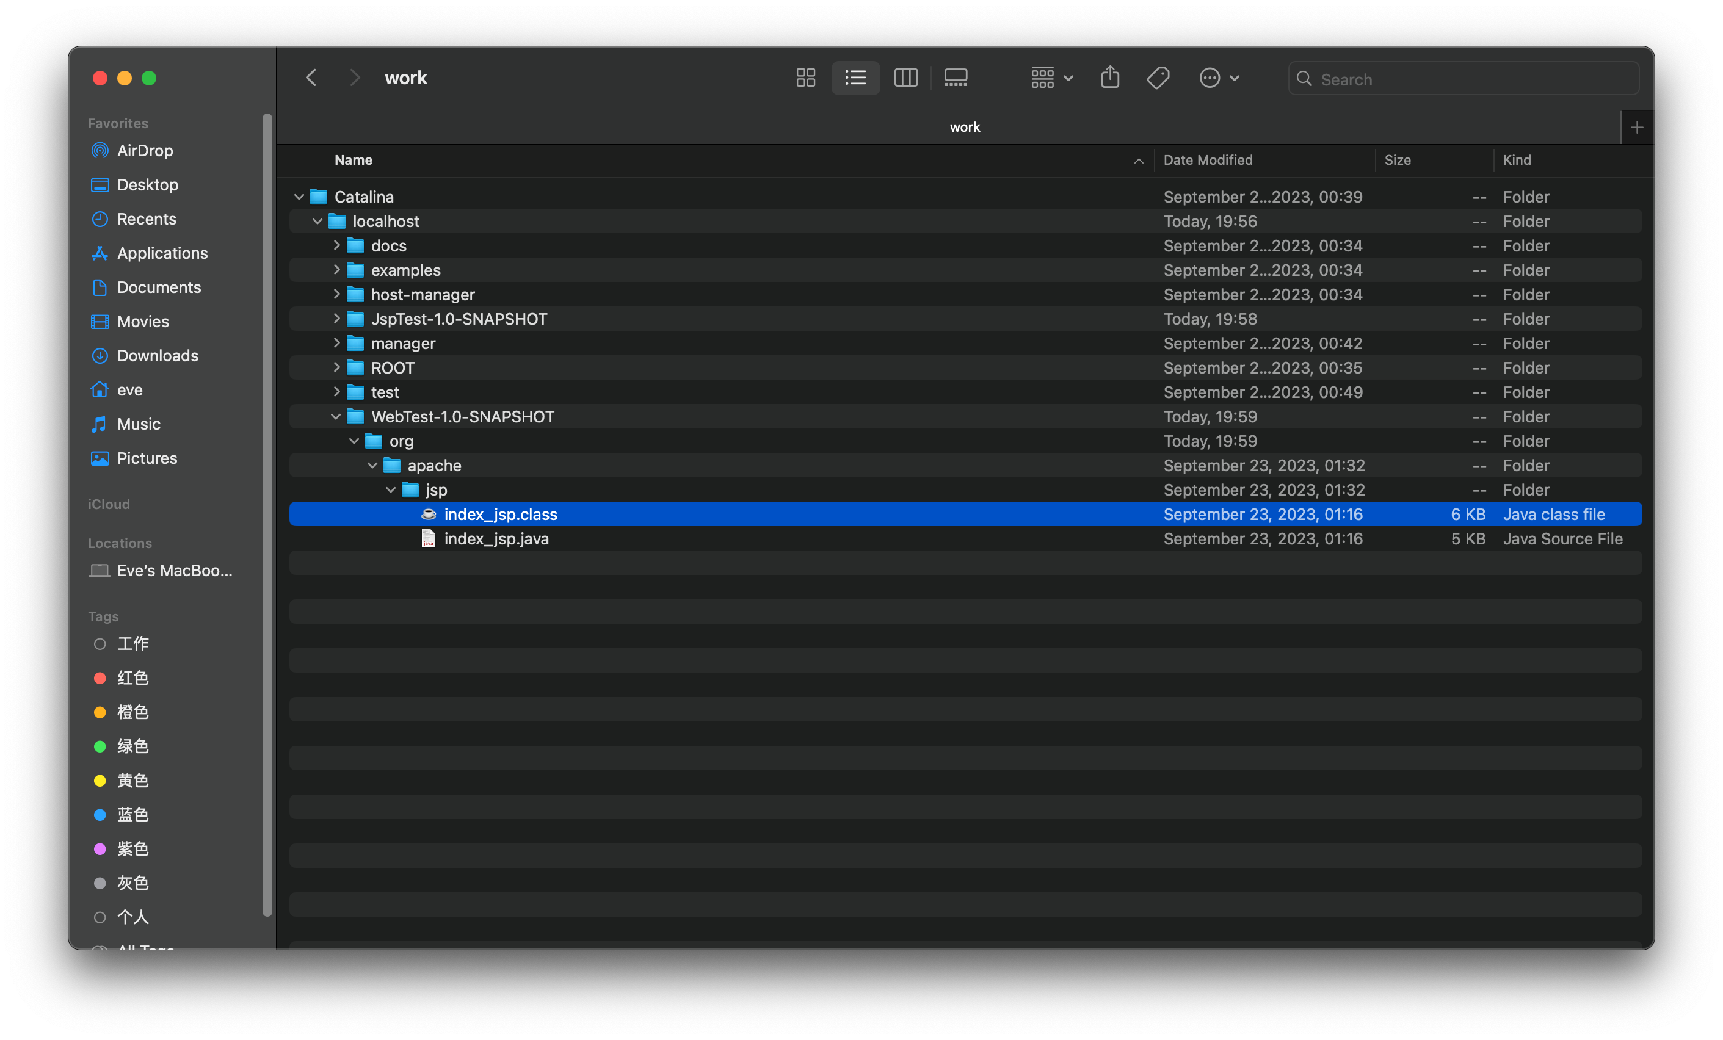
Task: Click the tag/label icon
Action: tap(1157, 76)
